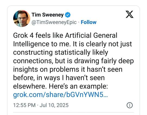Click 'drawing fairly deep' in the tweet
This screenshot has width=147, height=115.
tap(104, 61)
